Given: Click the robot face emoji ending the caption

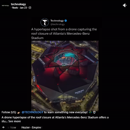Looking at the screenshot, I should point(94,112).
